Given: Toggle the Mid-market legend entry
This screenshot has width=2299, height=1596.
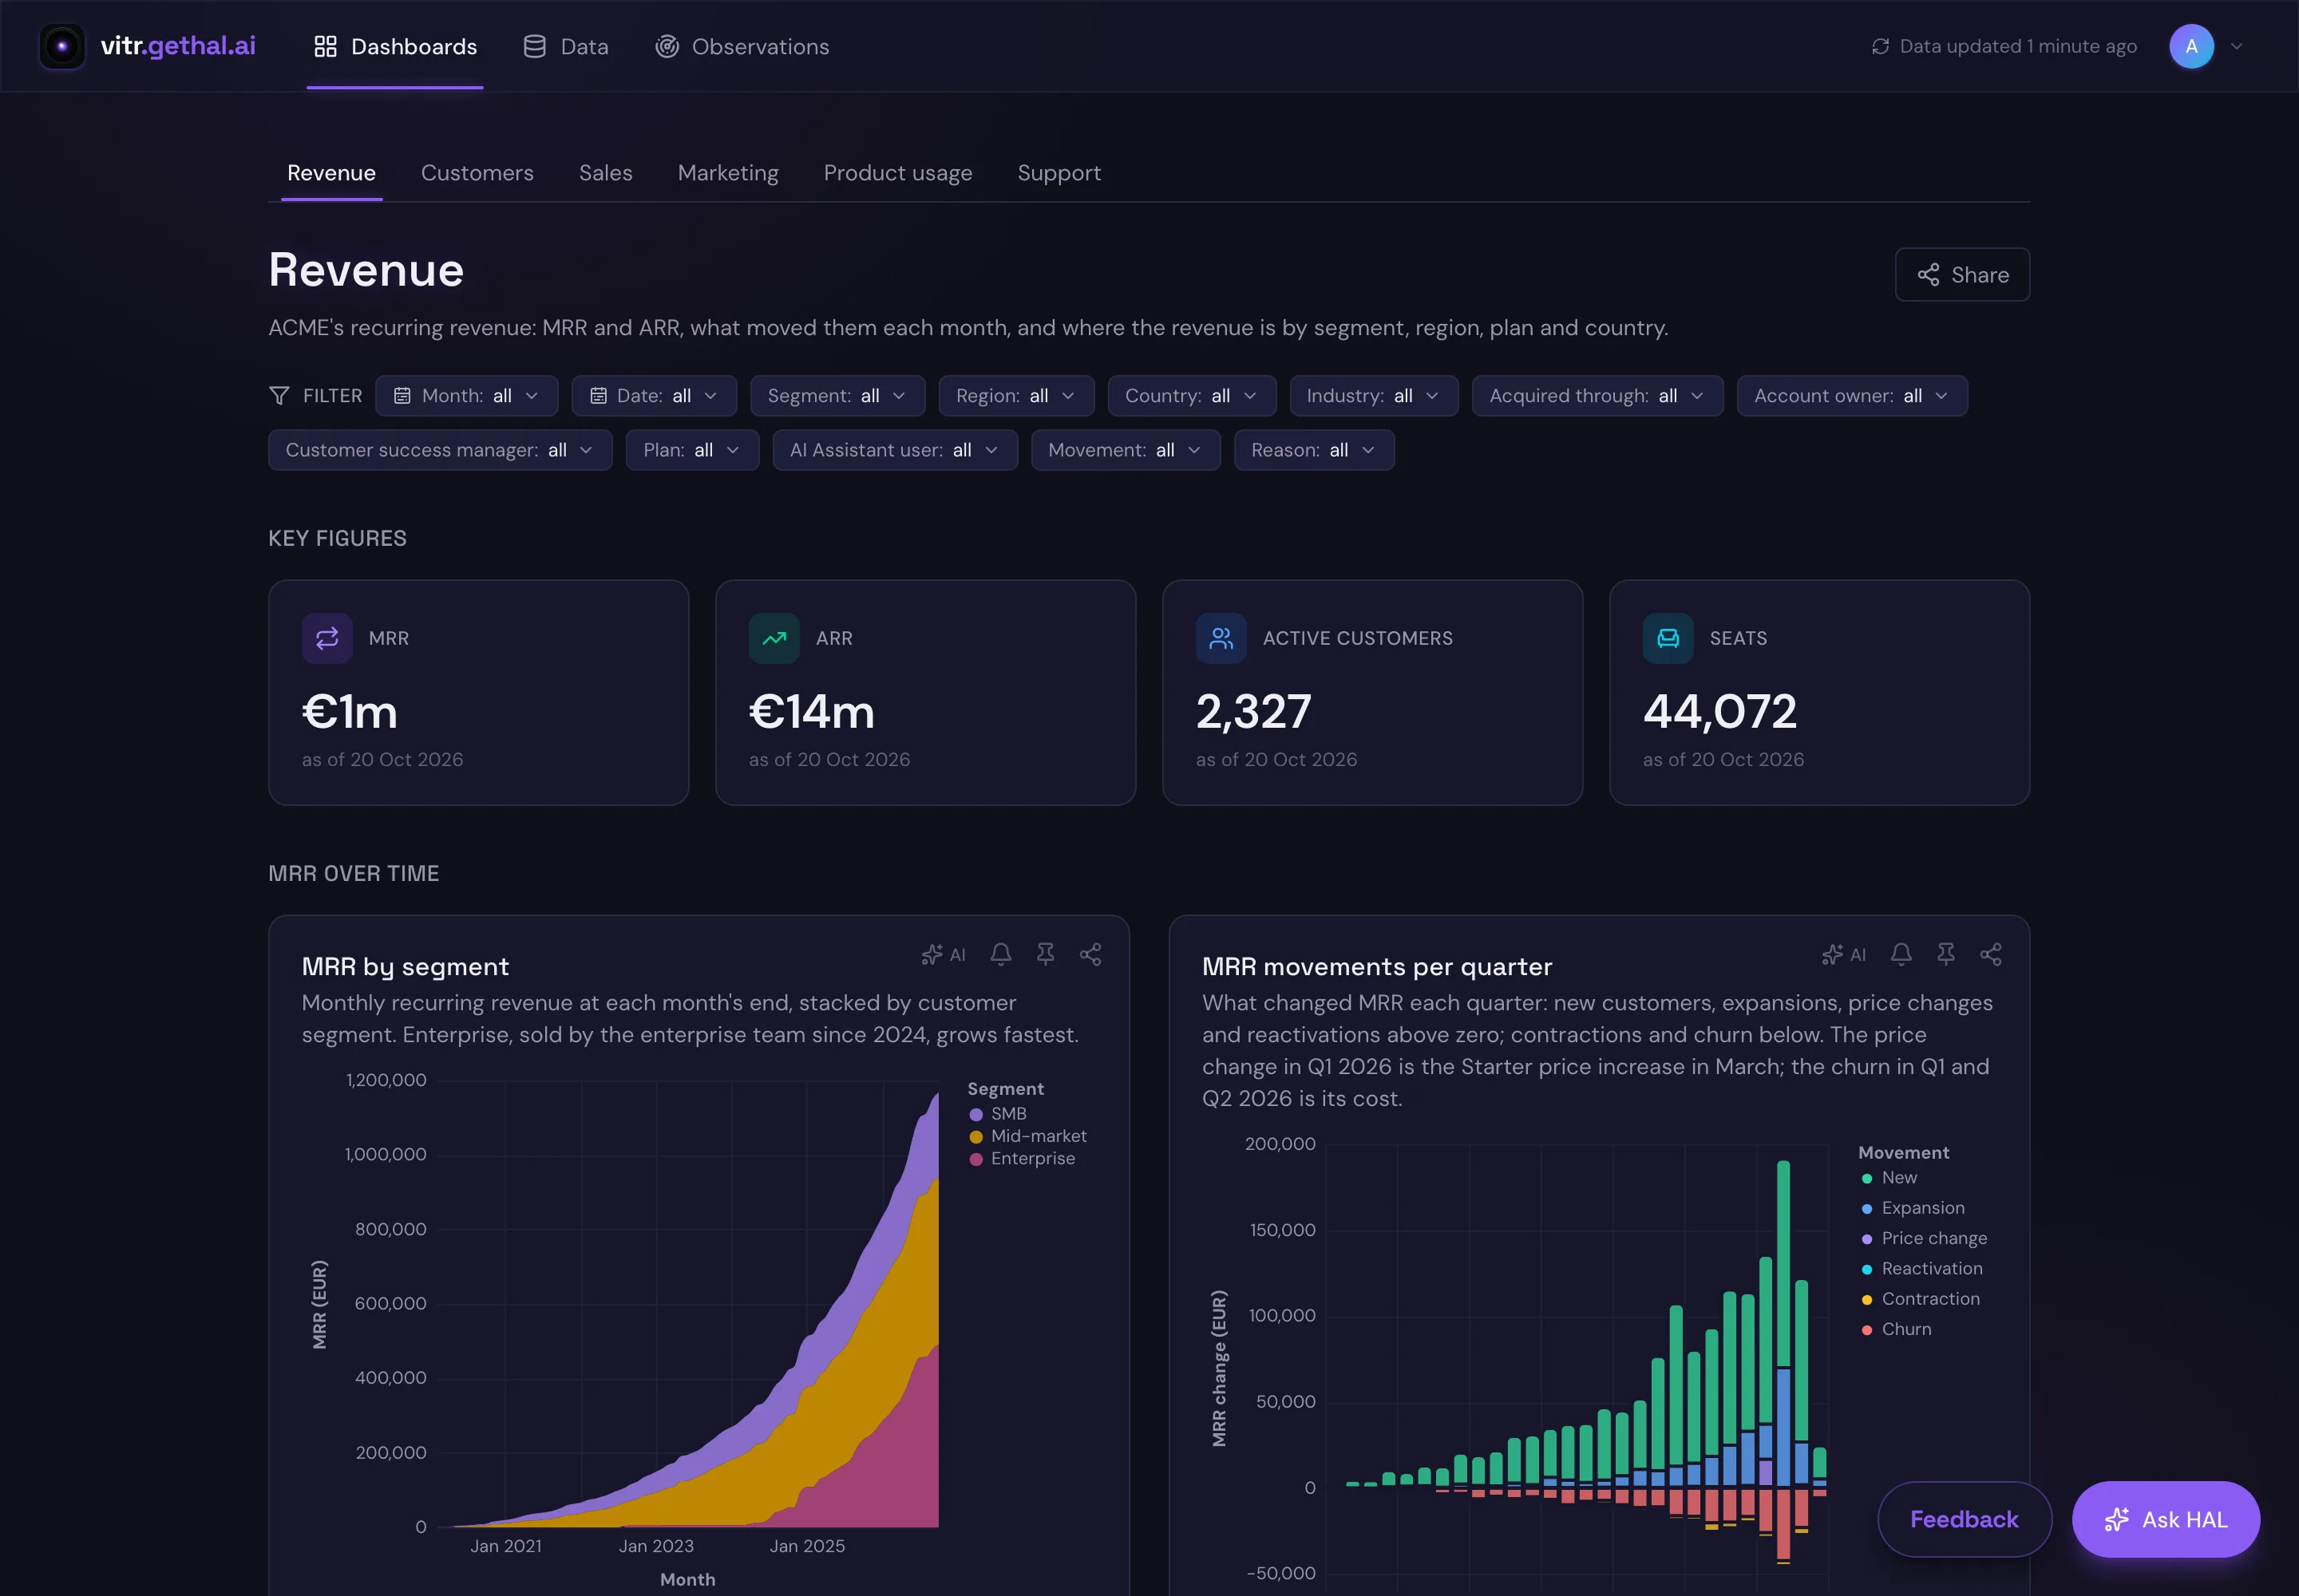Looking at the screenshot, I should pos(1027,1136).
